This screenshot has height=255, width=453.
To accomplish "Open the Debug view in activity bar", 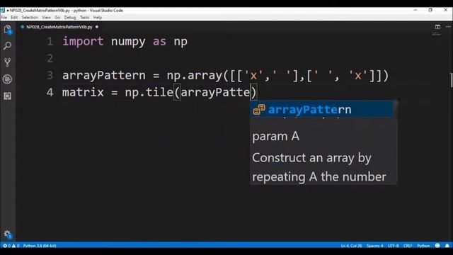I will [x=7, y=79].
